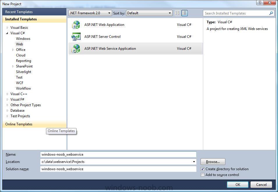The width and height of the screenshot is (278, 192).
Task: Select ASP.NET Web Application template text
Action: (x=104, y=25)
